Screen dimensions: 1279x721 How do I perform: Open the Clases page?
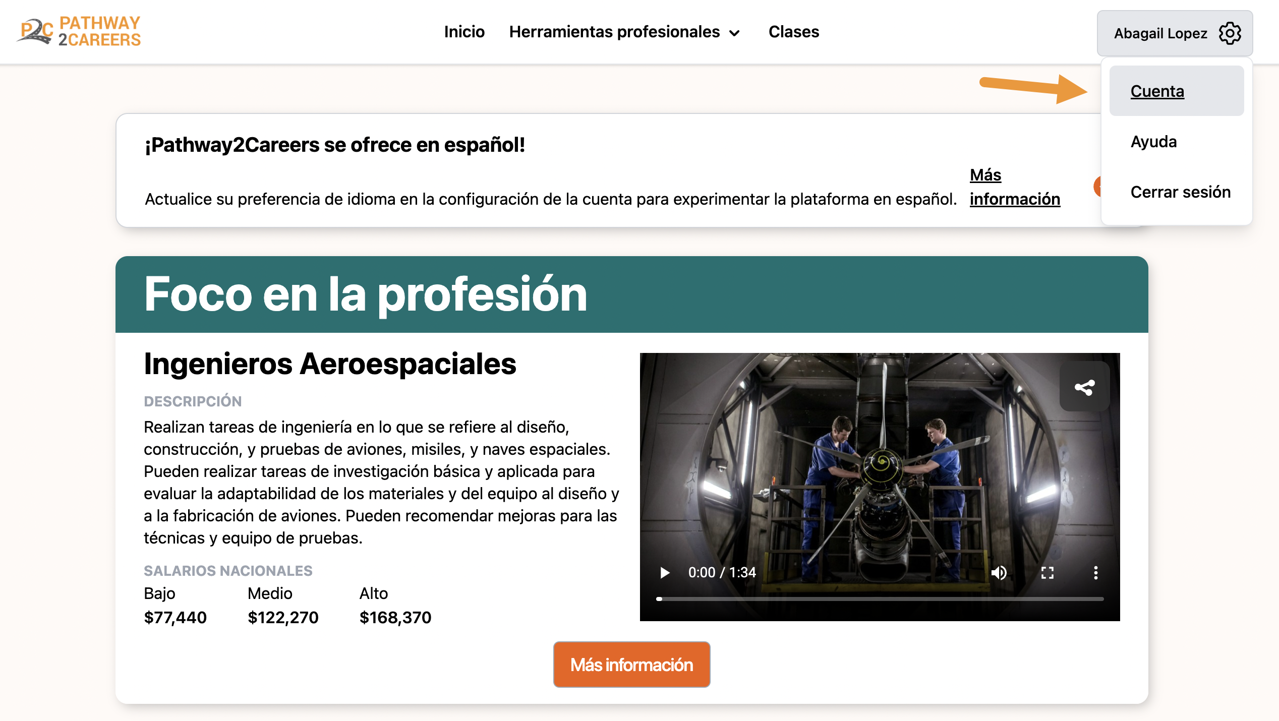[793, 32]
